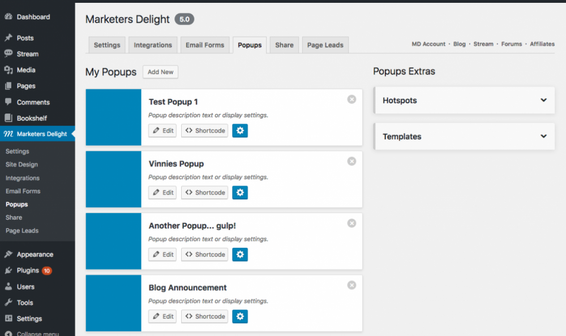
Task: Collapse the admin menu
Action: pos(37,334)
